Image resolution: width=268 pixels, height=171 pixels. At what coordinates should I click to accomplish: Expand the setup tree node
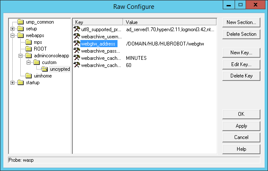13,29
